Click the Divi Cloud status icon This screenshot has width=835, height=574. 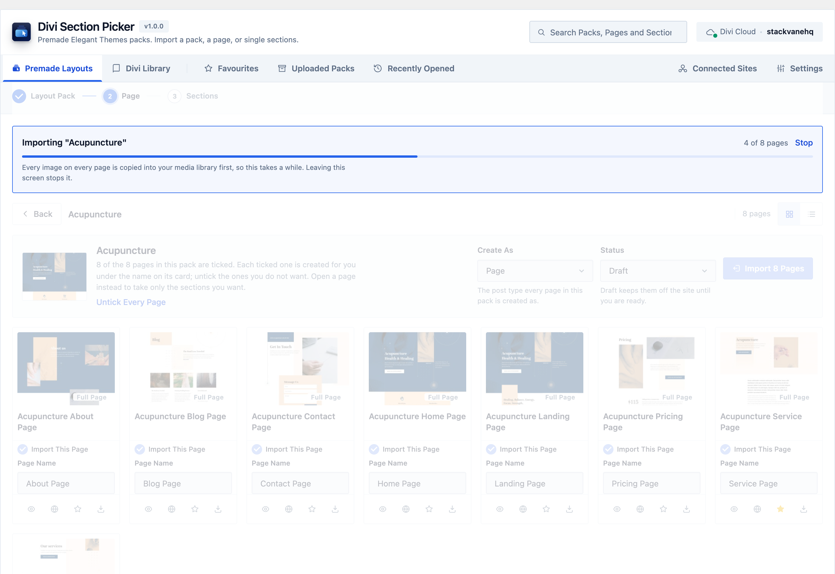click(711, 32)
